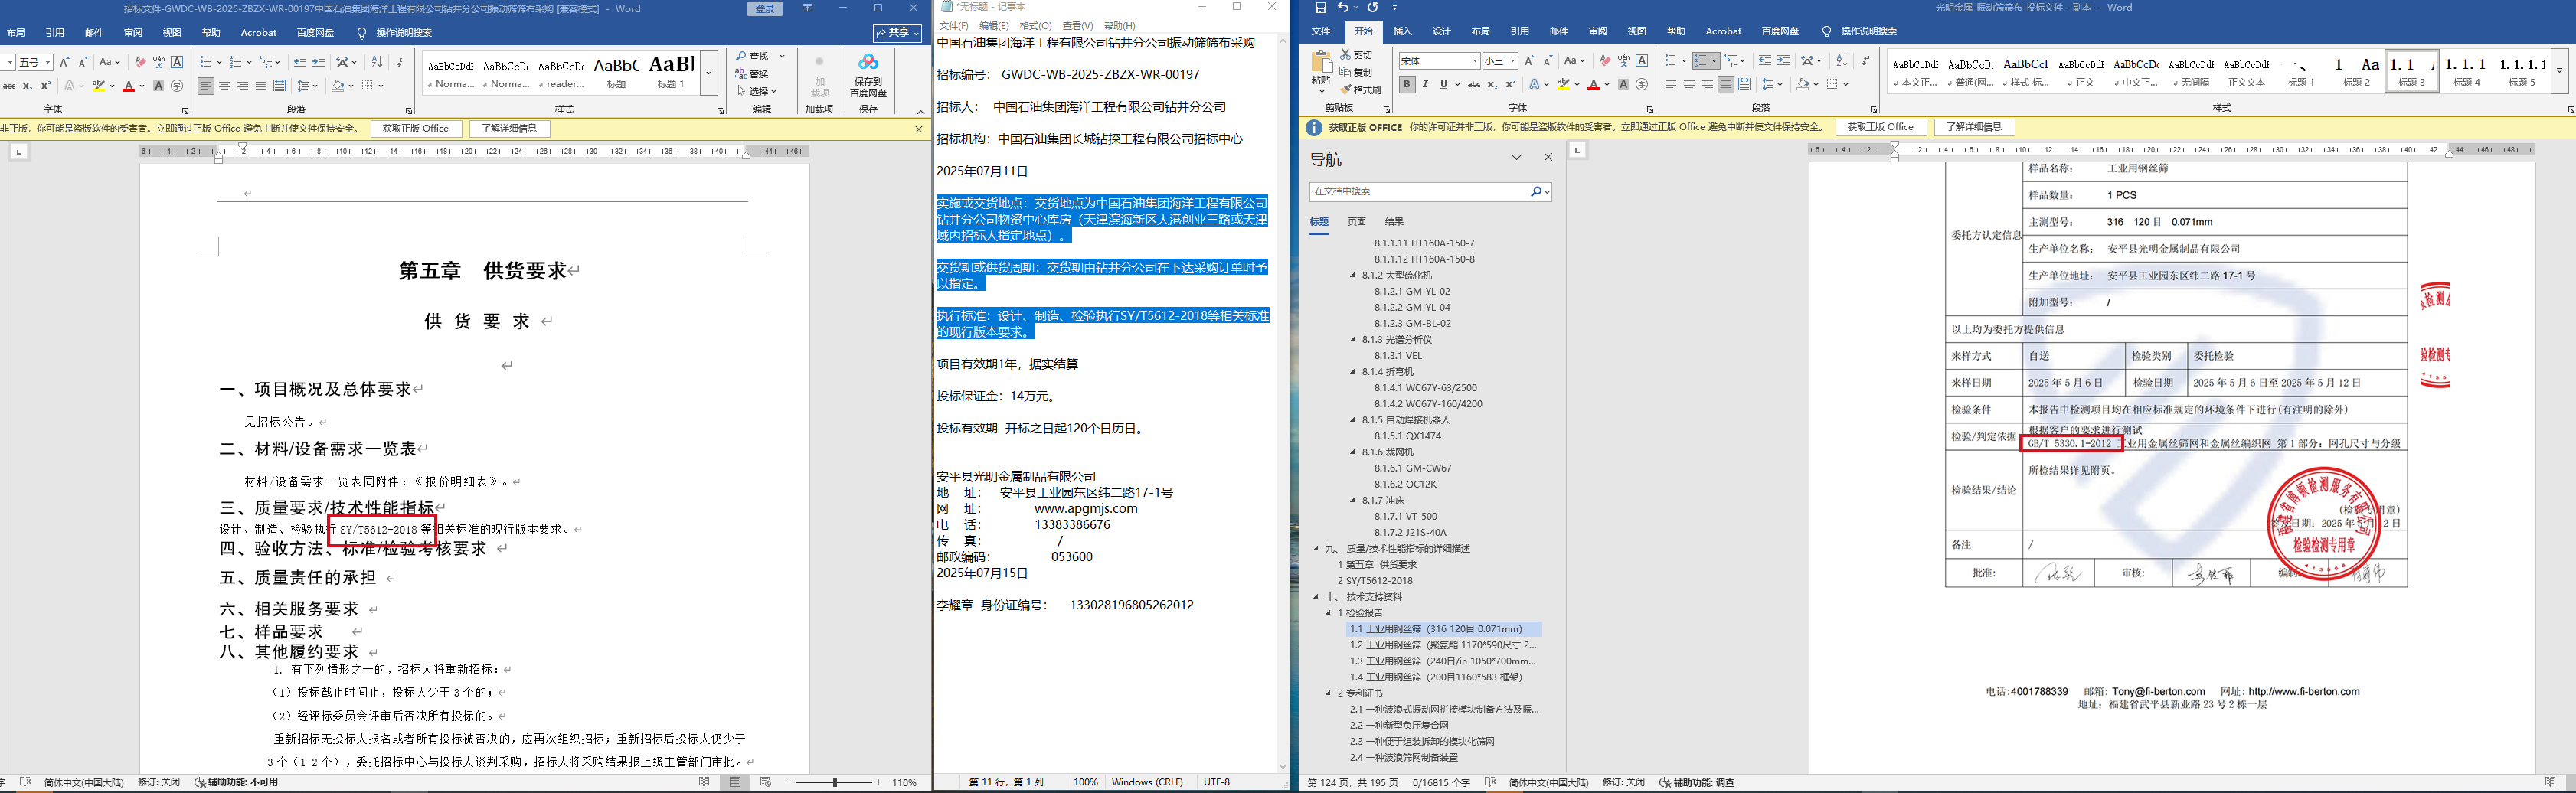Image resolution: width=2576 pixels, height=793 pixels.
Task: Increase font size in right Word window
Action: [x=1529, y=61]
